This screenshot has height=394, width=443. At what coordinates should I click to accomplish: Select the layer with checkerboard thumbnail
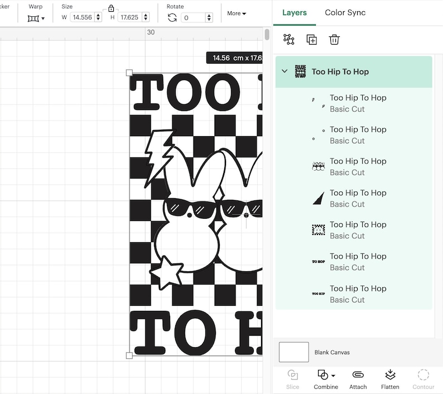tap(354, 230)
